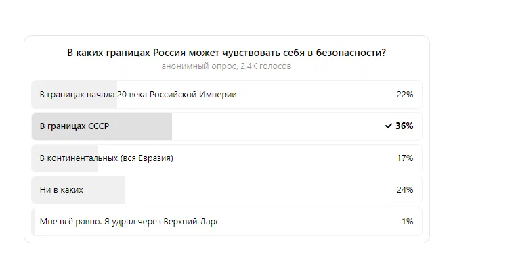Viewport: 518px width, 261px height.
Task: Click the poll question title text
Action: click(227, 53)
